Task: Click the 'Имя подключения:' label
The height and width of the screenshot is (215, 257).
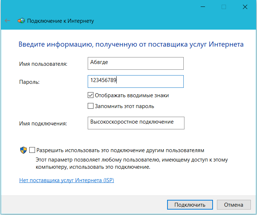Action: click(x=43, y=123)
